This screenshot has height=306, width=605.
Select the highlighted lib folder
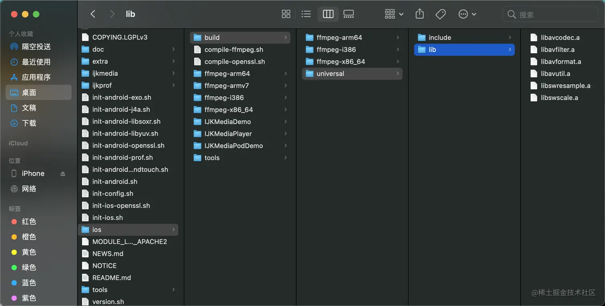[x=464, y=50]
